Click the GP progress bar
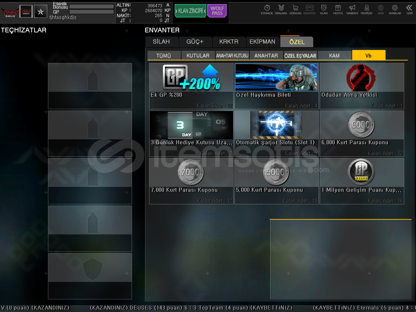The height and width of the screenshot is (312, 416). tap(91, 12)
